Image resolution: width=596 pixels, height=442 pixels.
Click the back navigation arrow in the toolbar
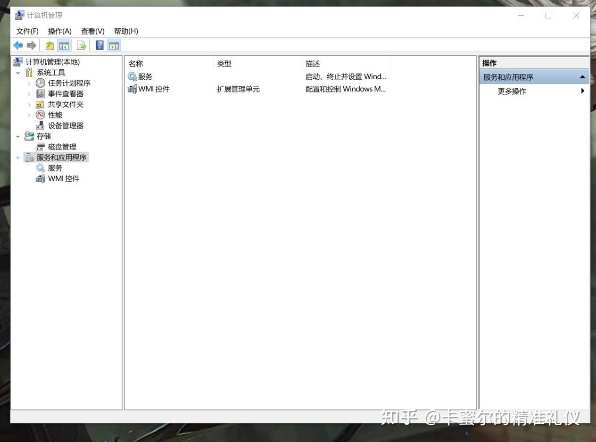pos(17,45)
